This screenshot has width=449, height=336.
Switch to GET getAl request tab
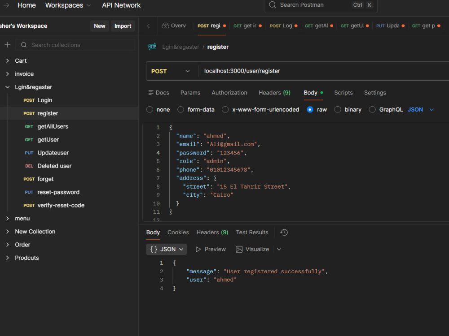319,26
